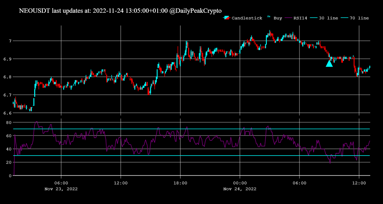383x204 pixels.
Task: Click the final 12:00 time label near chart end
Action: pos(359,183)
